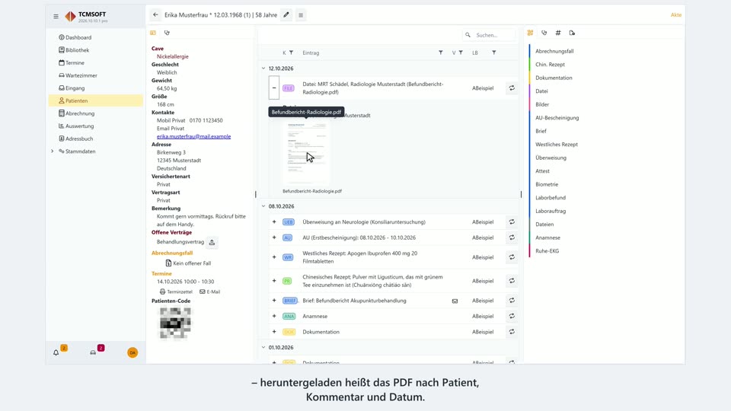Open the notifications bell icon
Viewport: 731px width, 411px height.
[x=56, y=352]
